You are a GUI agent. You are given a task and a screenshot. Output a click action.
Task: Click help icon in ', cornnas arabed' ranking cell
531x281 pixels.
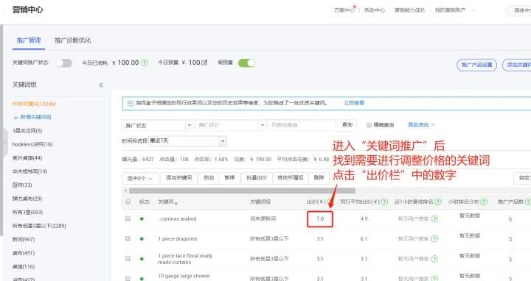click(435, 219)
